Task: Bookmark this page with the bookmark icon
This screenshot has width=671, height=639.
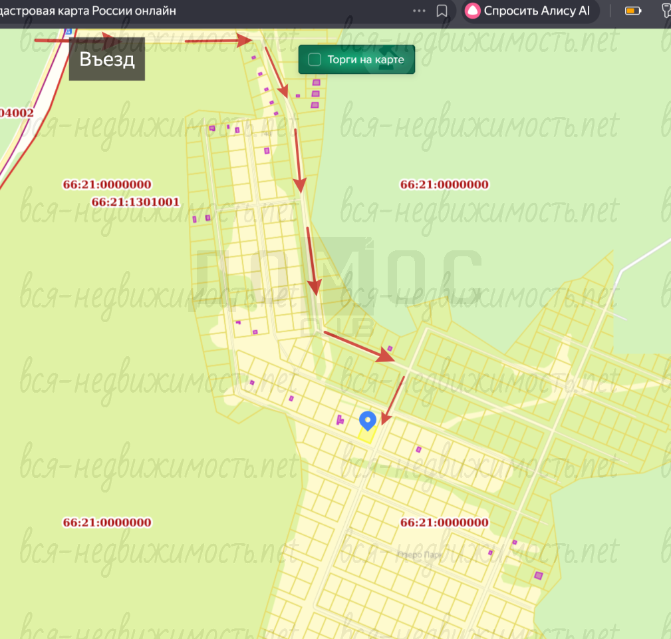Action: pyautogui.click(x=442, y=11)
